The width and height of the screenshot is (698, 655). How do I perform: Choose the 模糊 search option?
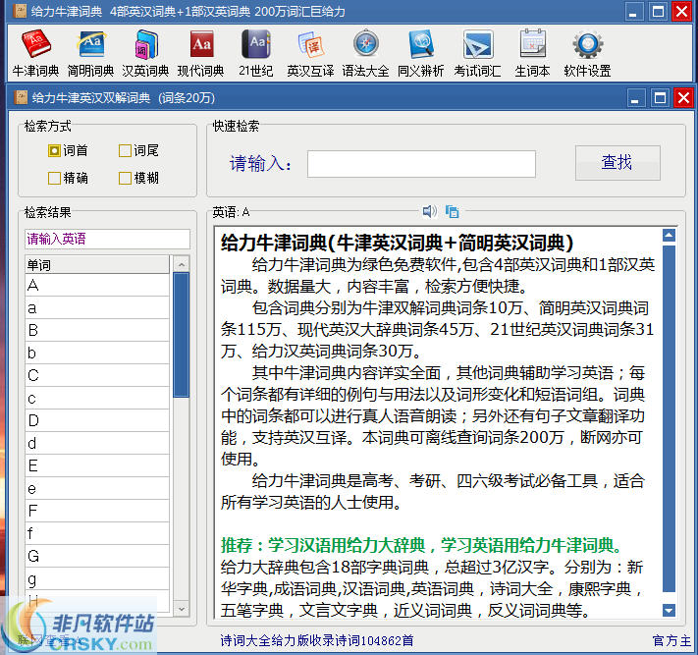126,179
